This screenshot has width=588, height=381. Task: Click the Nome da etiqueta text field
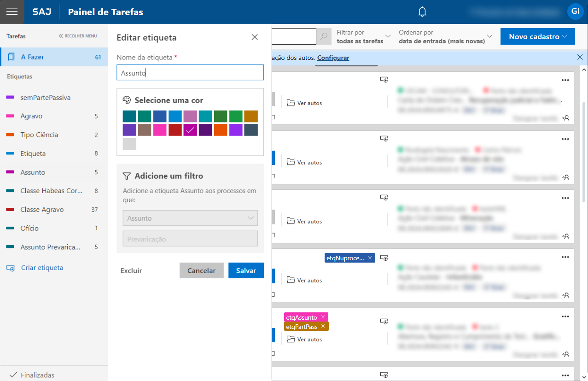tap(190, 73)
